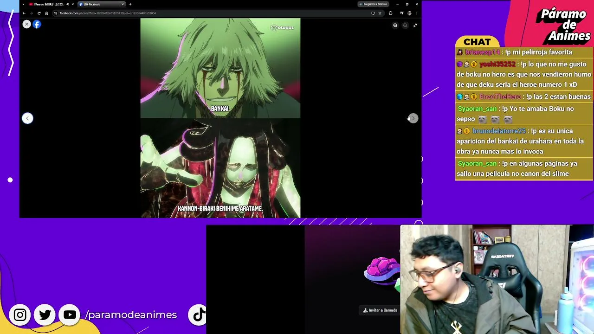Expand the tab search dropdown
This screenshot has height=334, width=594.
point(23,4)
